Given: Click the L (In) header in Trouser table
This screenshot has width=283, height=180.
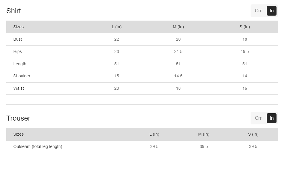Looking at the screenshot, I should 154,134.
